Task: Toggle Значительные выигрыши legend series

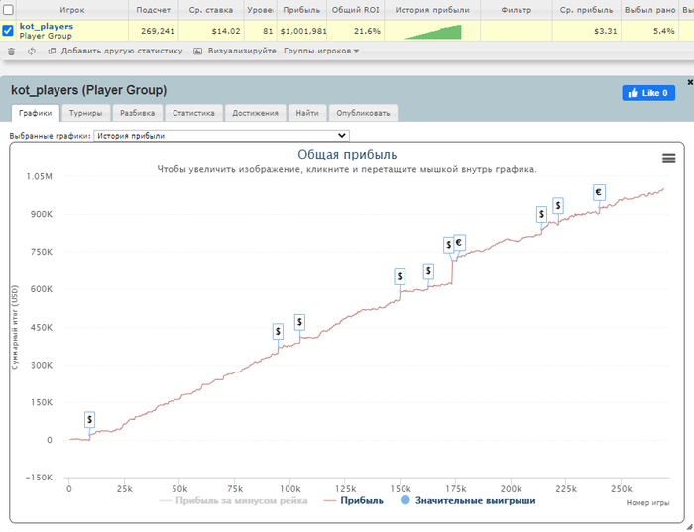Action: pos(468,501)
